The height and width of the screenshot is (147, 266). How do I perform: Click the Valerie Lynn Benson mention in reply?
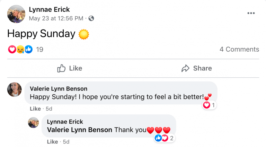[79, 130]
